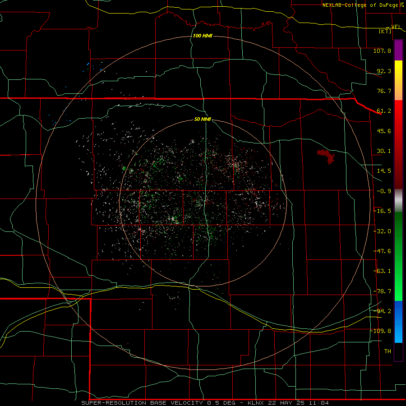Select the 14.5 velocity scale value
Viewport: 406px width, 406px height.
(384, 171)
